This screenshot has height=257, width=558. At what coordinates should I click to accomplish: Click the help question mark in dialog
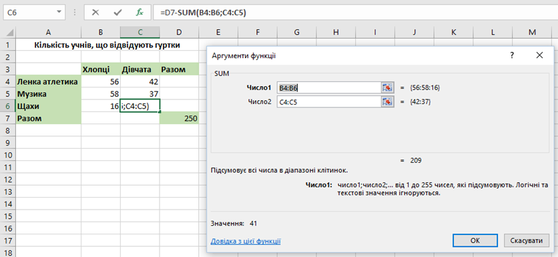(512, 55)
